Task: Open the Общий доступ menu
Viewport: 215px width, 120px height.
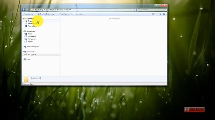Action: (65, 14)
